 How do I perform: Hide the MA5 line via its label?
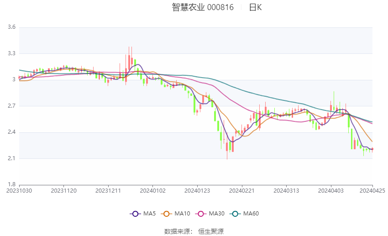149,214
